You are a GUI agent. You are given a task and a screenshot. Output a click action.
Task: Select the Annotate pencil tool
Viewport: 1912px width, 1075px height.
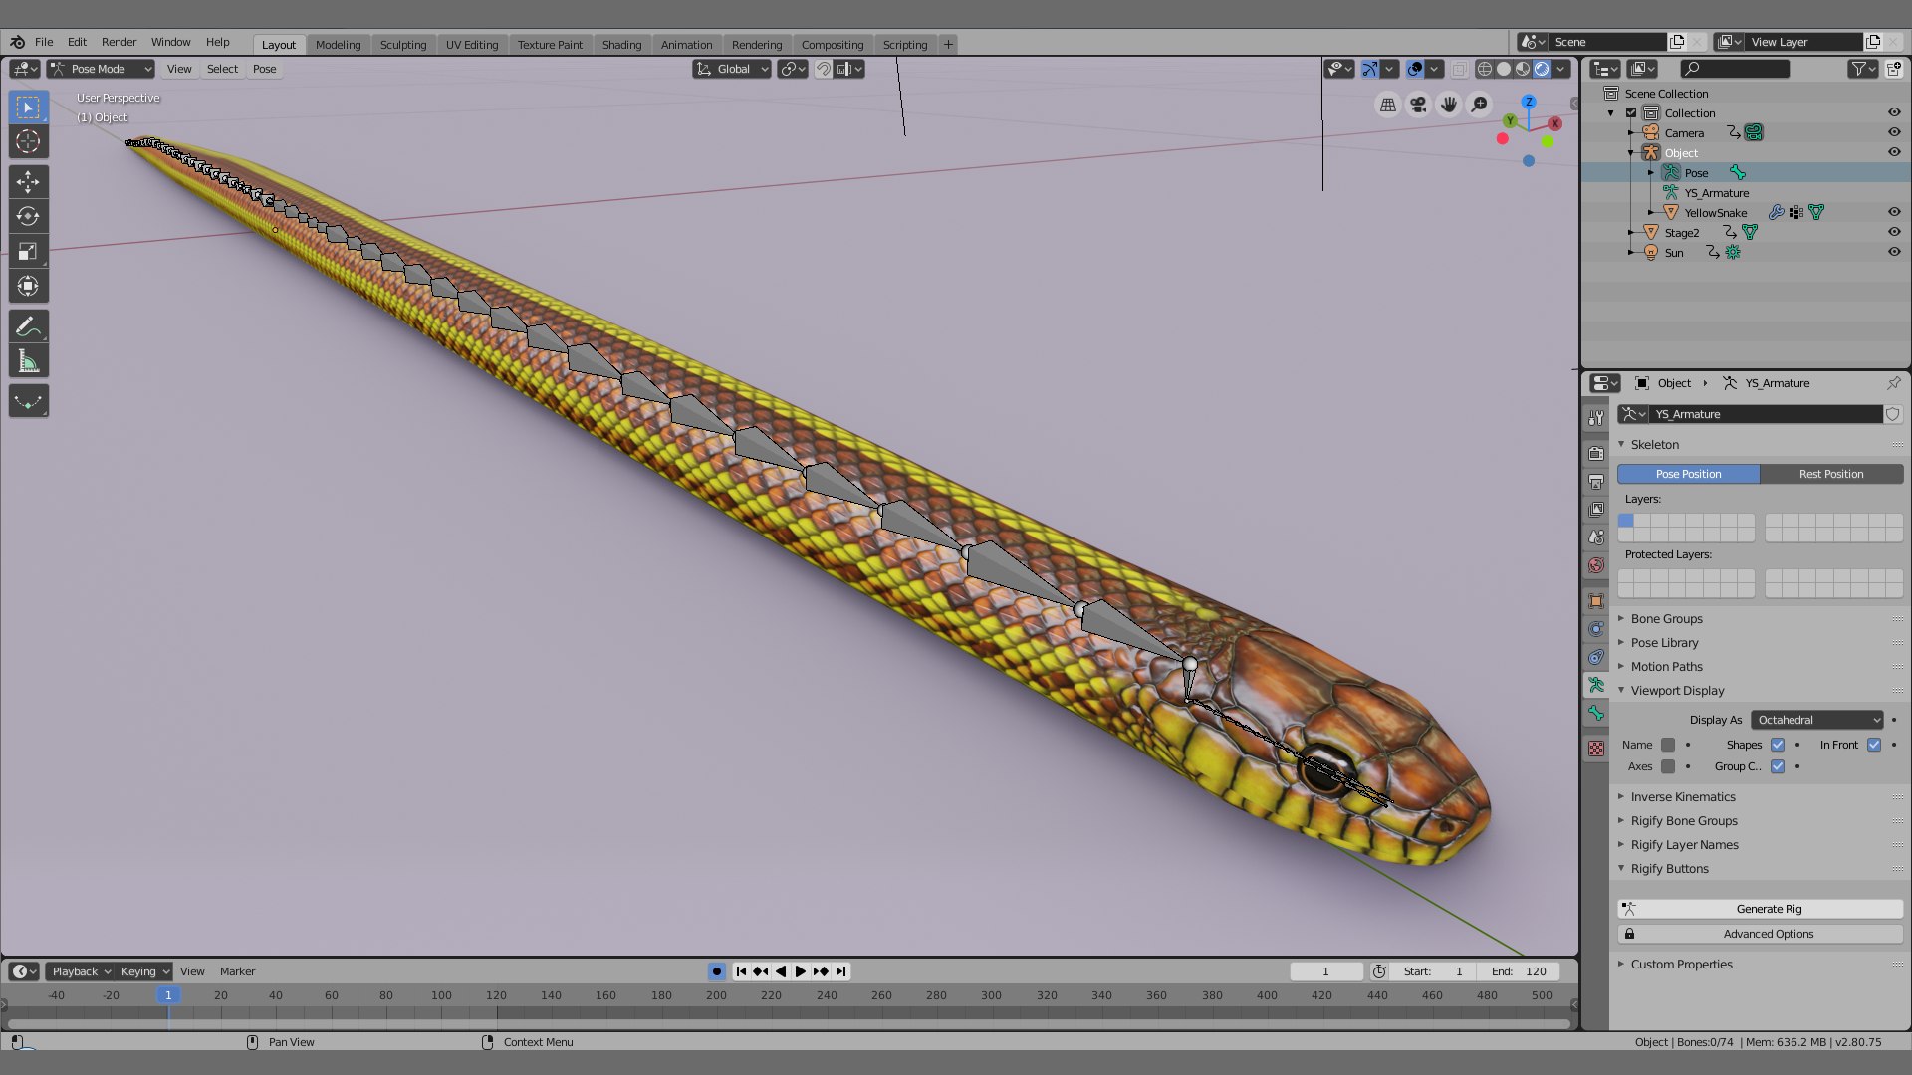(28, 326)
